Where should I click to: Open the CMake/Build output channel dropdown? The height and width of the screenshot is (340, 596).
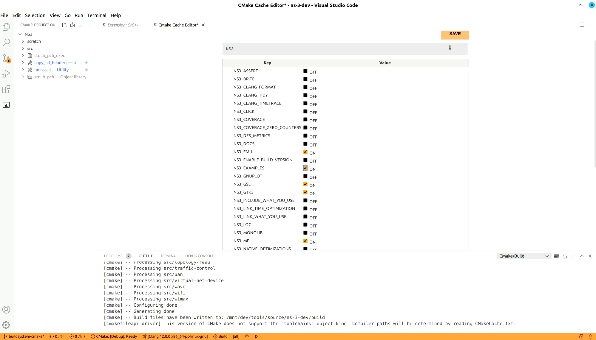click(524, 256)
